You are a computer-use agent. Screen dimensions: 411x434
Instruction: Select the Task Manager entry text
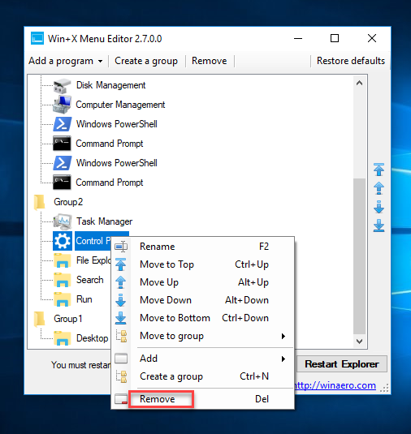pyautogui.click(x=104, y=221)
